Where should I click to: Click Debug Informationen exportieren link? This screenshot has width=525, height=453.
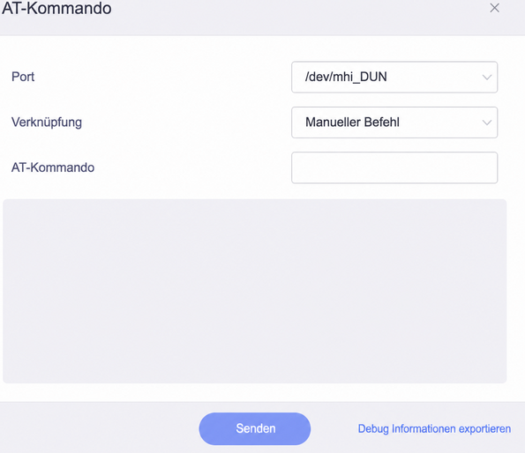[x=434, y=428]
